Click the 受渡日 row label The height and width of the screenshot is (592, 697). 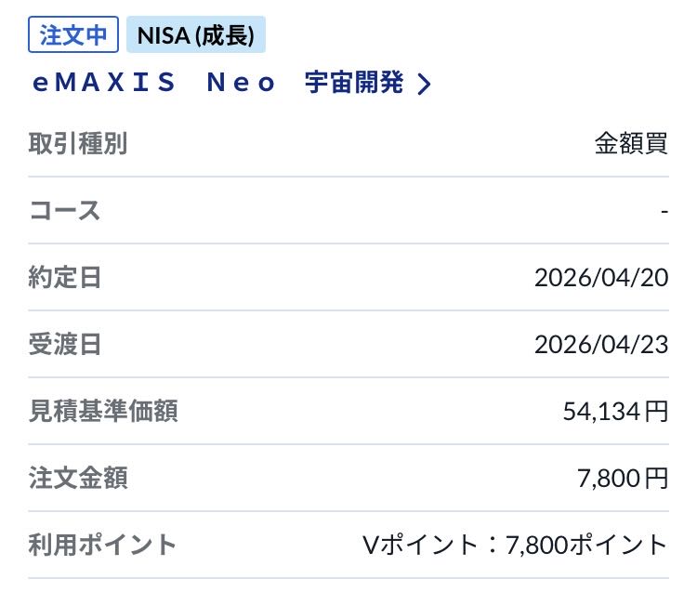[x=65, y=345]
